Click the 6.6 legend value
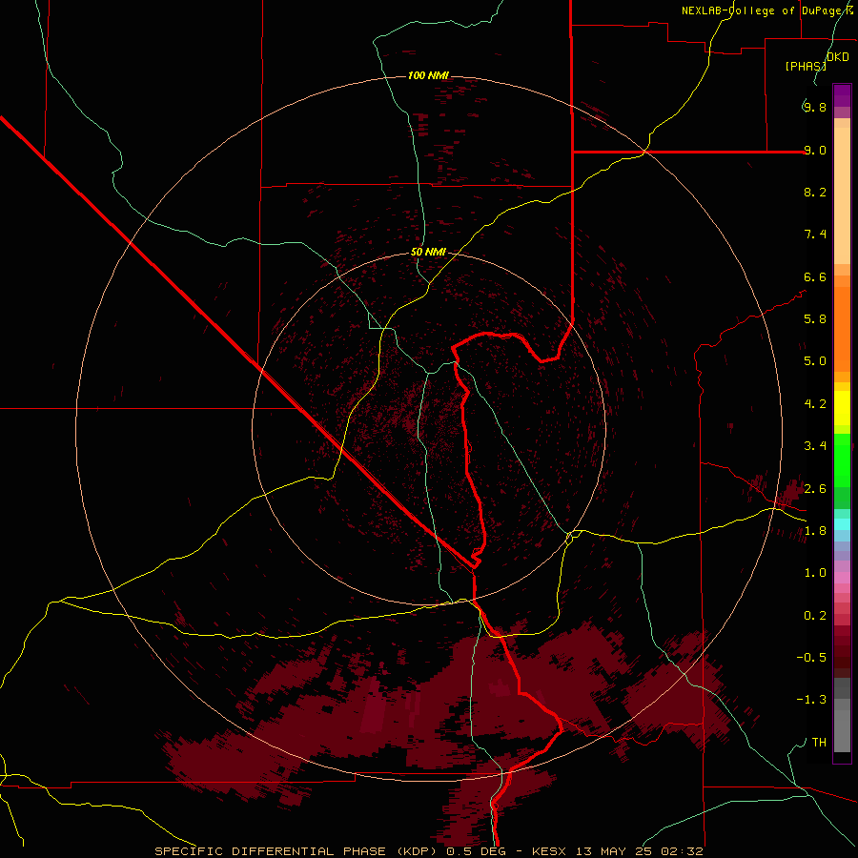 [x=815, y=276]
